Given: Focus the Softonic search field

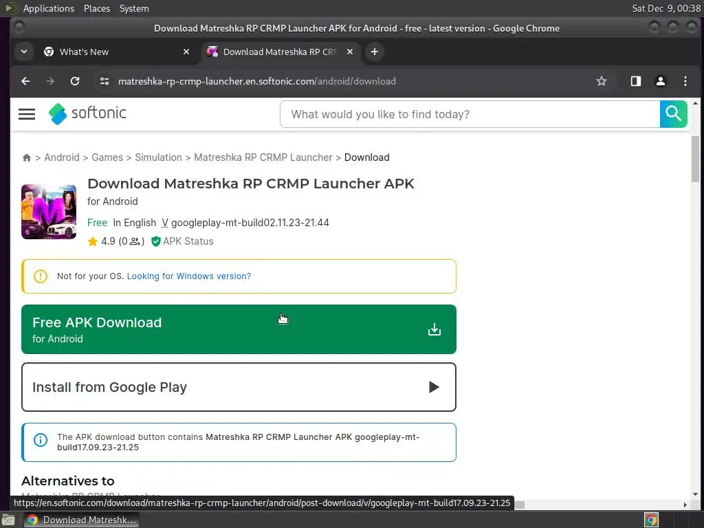Looking at the screenshot, I should pos(470,114).
